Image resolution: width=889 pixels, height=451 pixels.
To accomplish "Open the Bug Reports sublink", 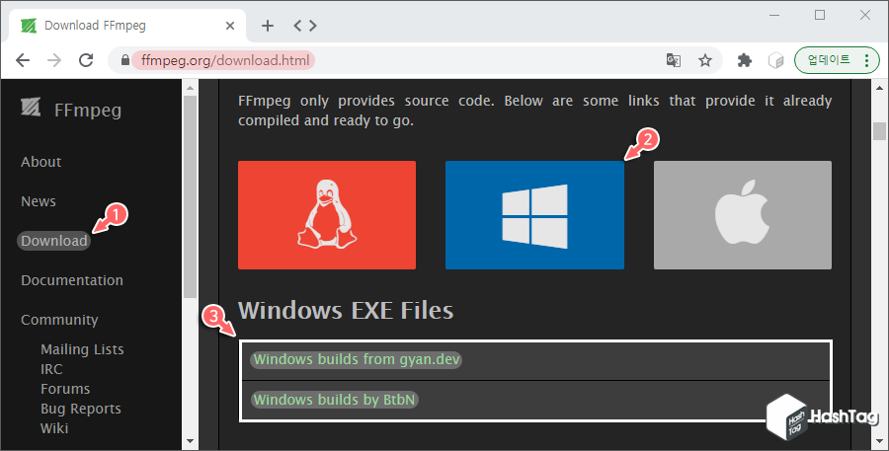I will point(81,410).
